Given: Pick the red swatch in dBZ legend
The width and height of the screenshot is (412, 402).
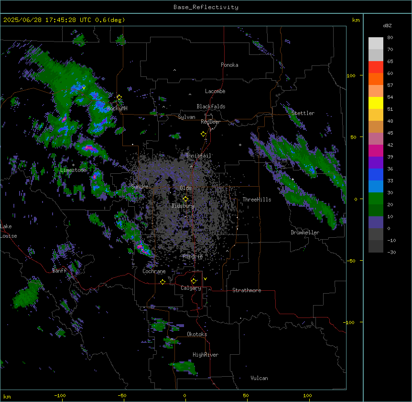Looking at the screenshot, I should point(376,67).
